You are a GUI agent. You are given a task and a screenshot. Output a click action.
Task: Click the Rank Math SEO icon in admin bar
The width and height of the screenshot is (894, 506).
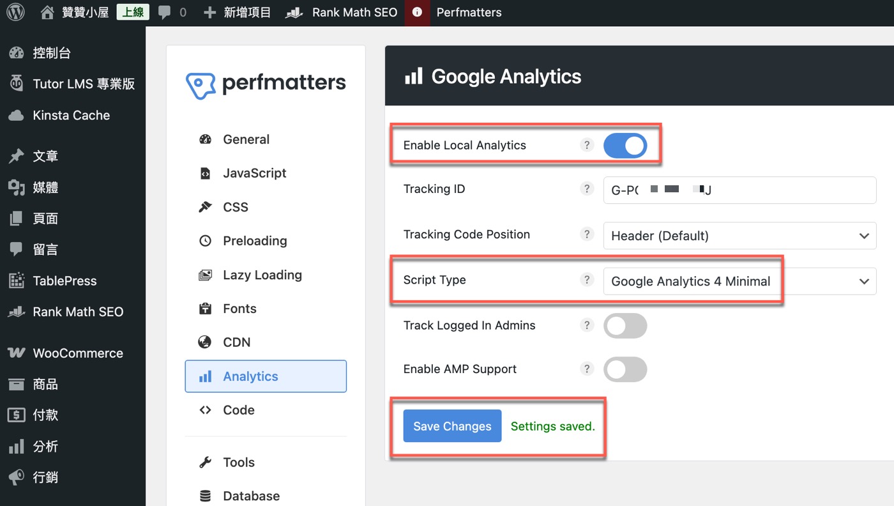[294, 13]
